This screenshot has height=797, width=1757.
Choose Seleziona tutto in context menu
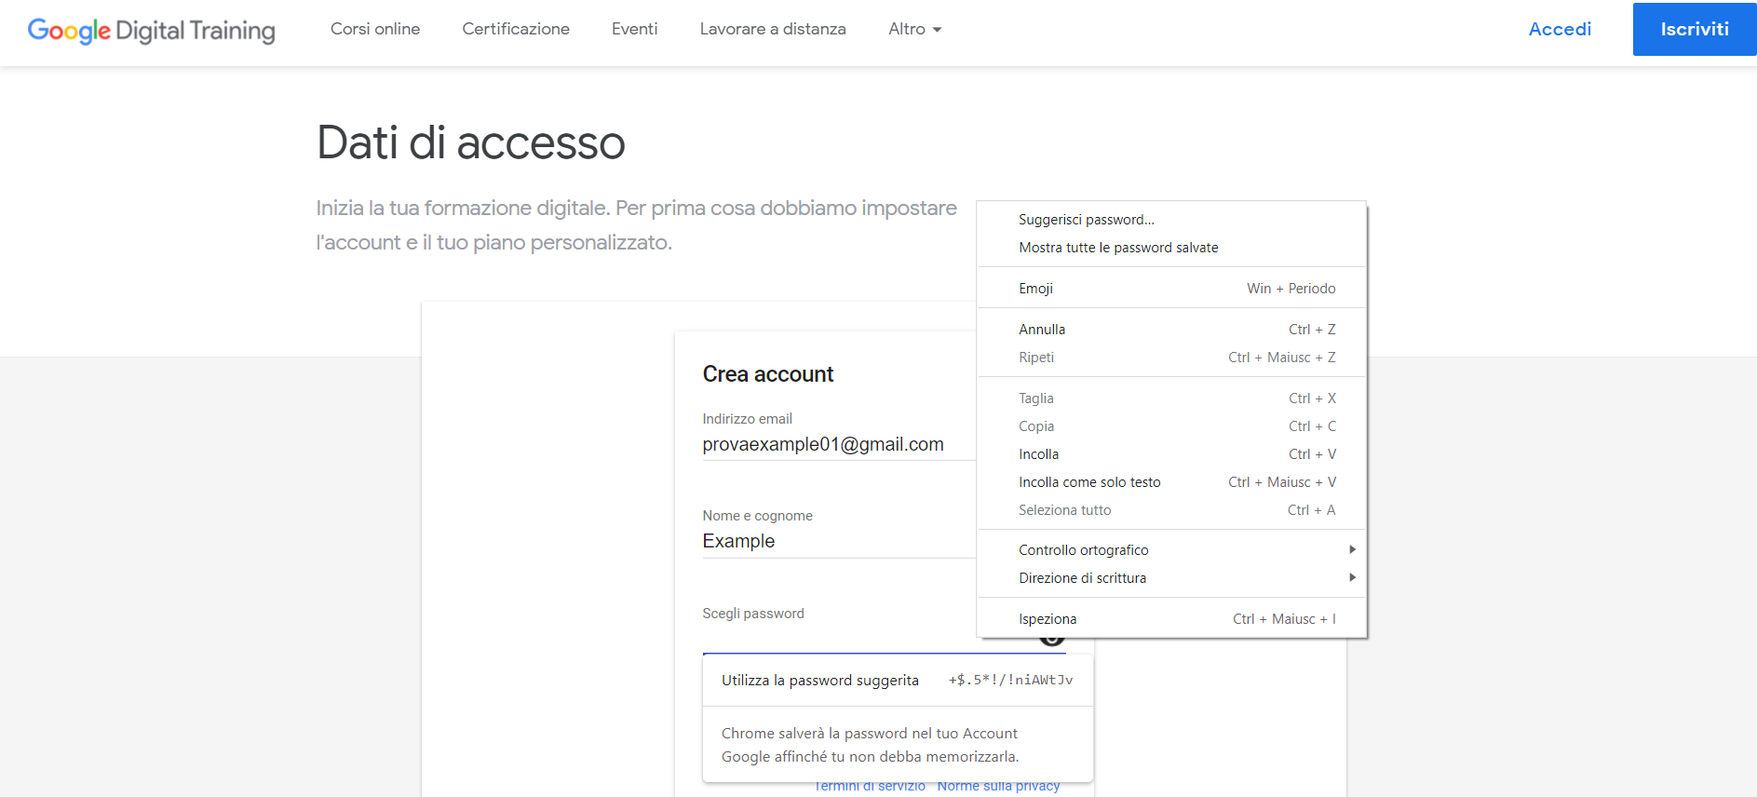[x=1171, y=510]
